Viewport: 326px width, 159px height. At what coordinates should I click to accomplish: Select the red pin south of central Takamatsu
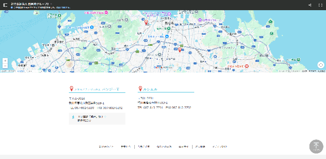(x=180, y=50)
